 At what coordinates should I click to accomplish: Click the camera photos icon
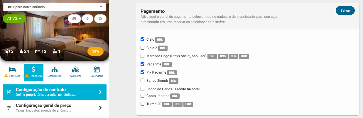point(75,19)
